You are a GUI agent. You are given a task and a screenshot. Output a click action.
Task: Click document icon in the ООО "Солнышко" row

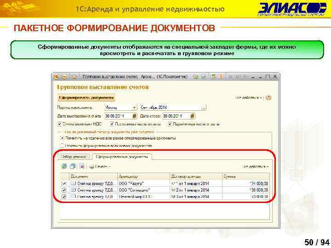click(x=73, y=190)
